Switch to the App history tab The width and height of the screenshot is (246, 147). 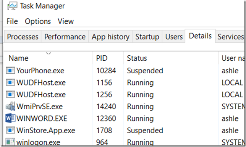pyautogui.click(x=110, y=37)
